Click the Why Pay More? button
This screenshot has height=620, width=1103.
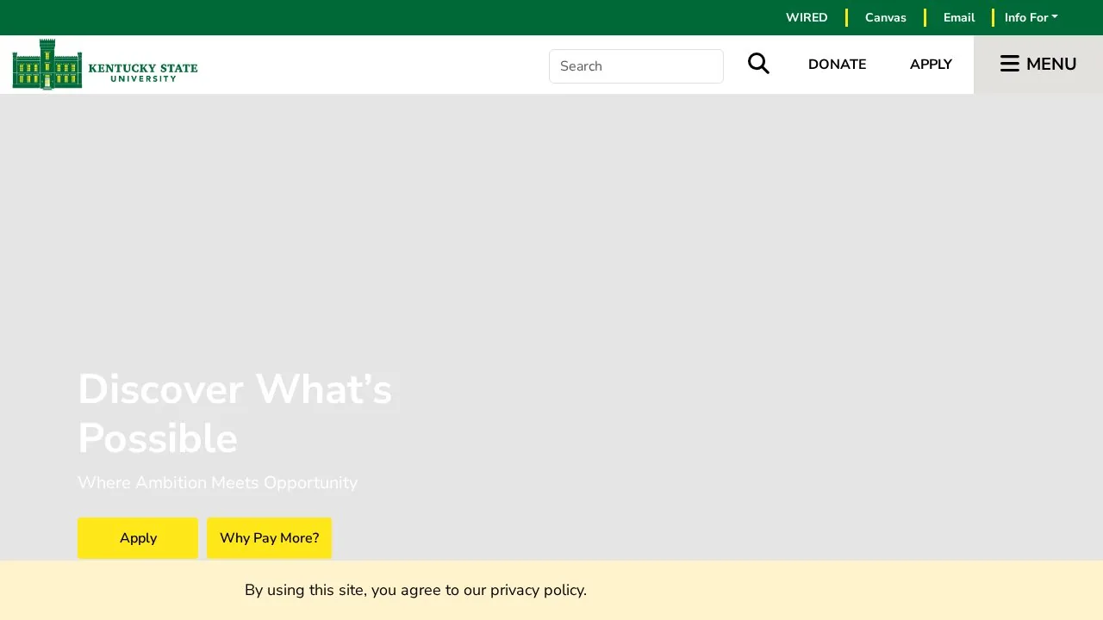[x=269, y=538]
